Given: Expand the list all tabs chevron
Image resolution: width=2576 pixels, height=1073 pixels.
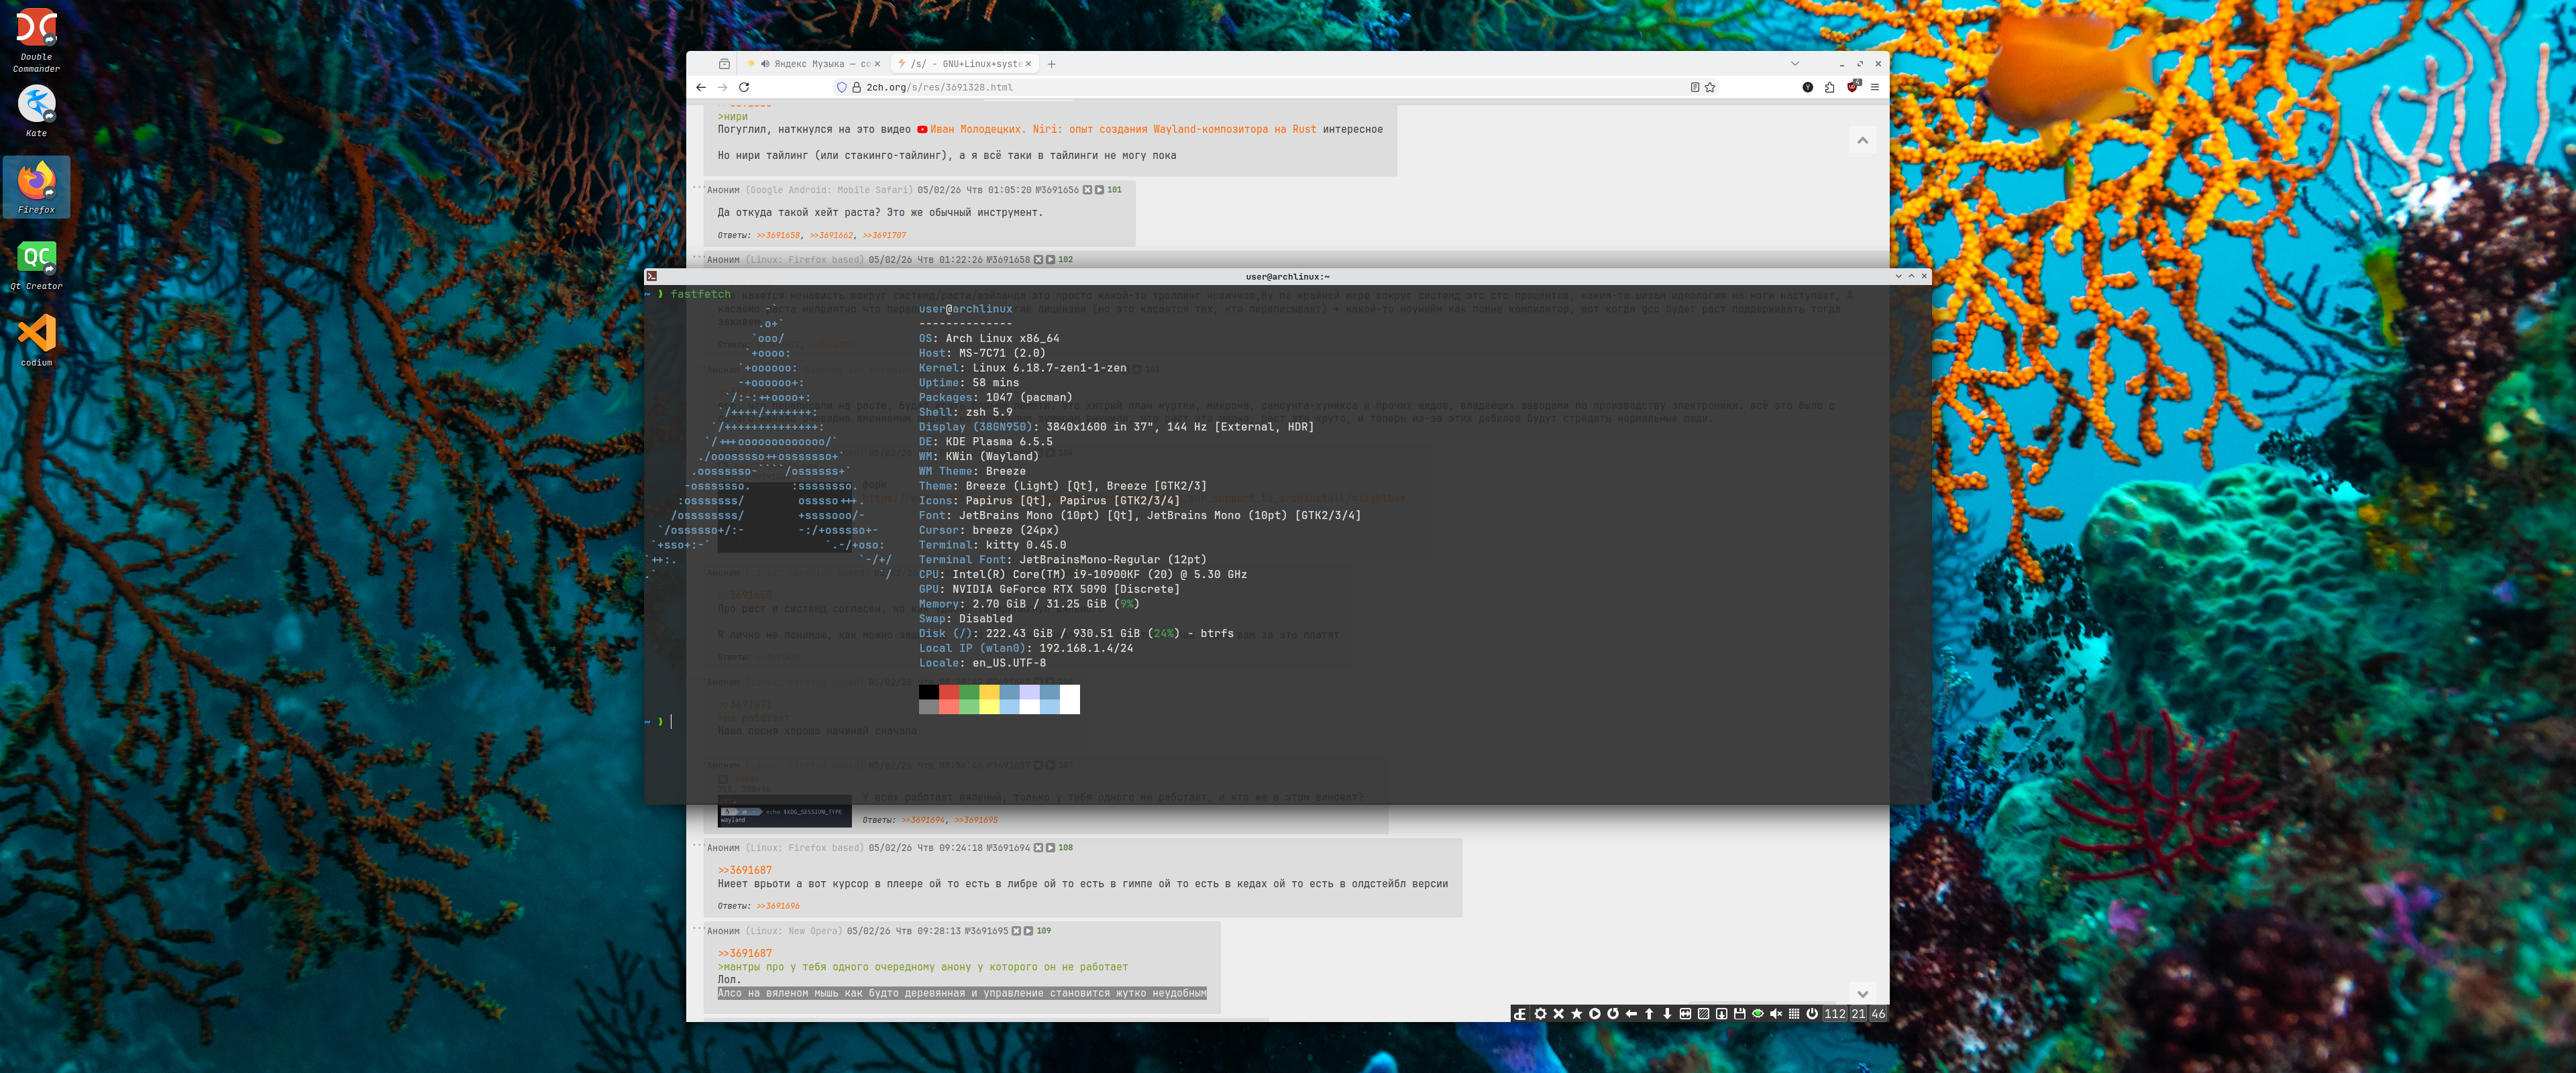Looking at the screenshot, I should point(1794,64).
